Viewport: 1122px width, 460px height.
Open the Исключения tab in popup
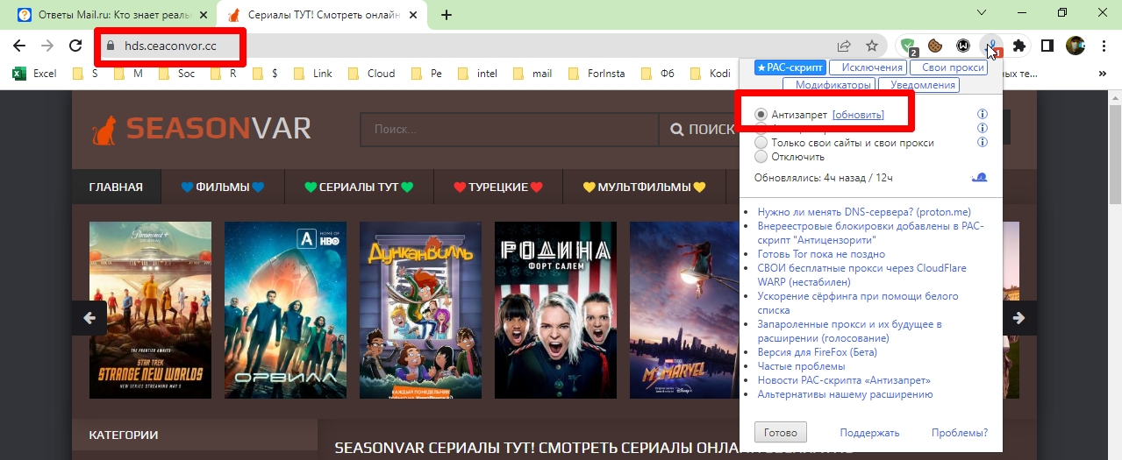(x=867, y=67)
